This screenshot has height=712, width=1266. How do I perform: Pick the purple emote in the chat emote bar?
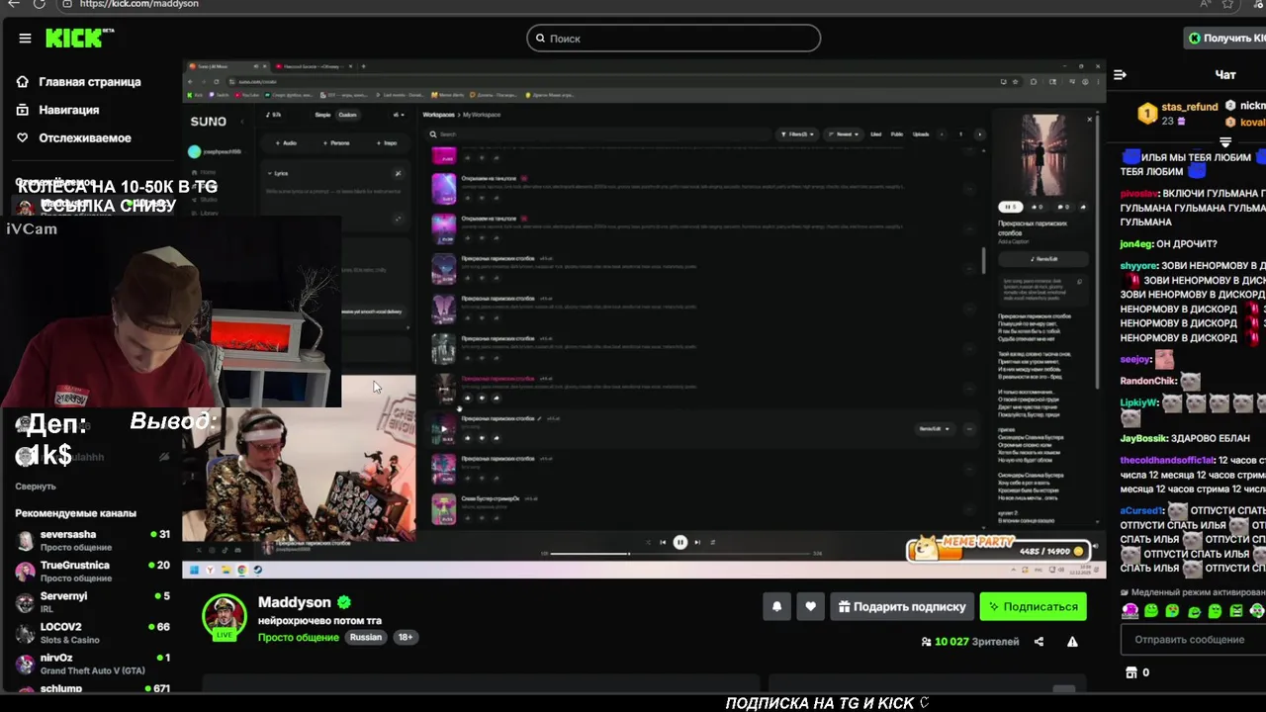(1130, 611)
